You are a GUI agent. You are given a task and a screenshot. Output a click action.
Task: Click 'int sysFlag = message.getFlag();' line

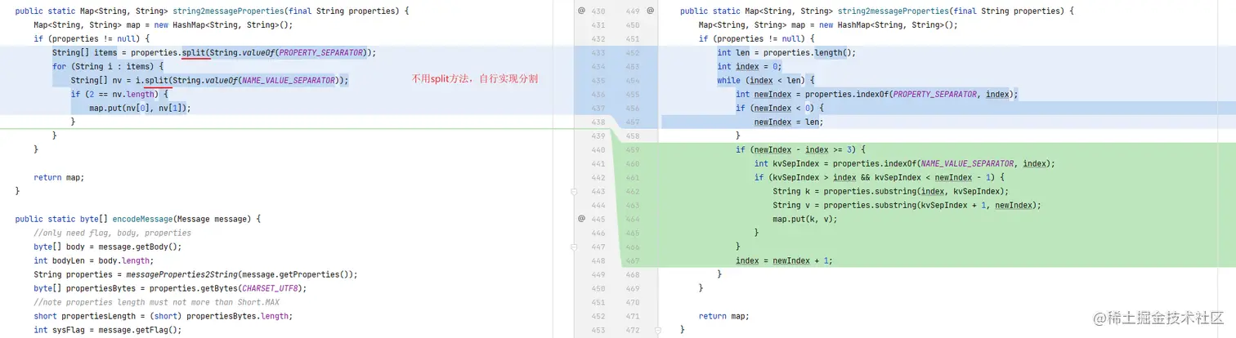[x=107, y=330]
